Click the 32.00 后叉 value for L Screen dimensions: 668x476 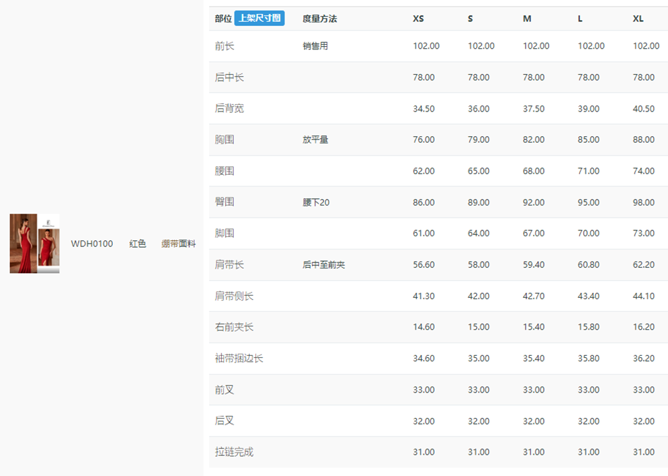589,421
